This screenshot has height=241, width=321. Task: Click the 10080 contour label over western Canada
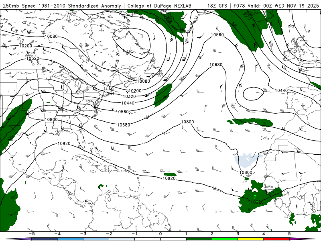[x=51, y=37]
